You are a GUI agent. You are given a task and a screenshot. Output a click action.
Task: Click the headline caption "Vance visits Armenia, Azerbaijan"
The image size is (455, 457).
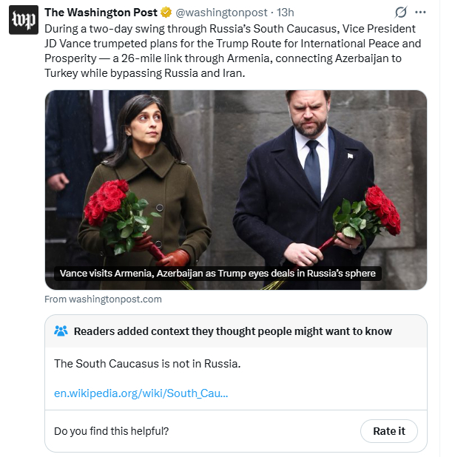tap(218, 274)
